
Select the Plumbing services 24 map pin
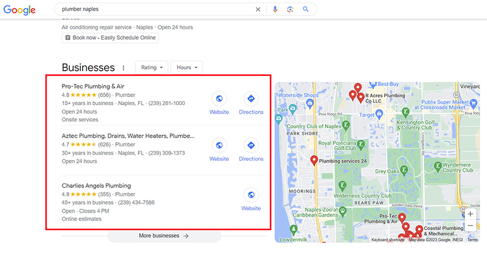[314, 160]
